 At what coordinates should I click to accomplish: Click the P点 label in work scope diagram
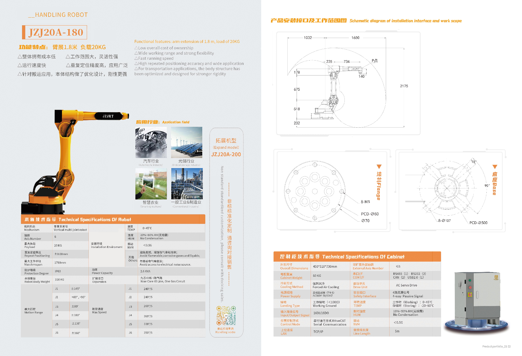coord(375,61)
